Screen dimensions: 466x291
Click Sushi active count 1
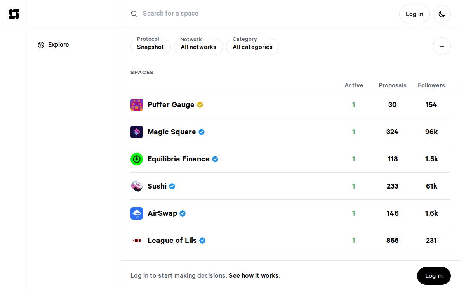[x=353, y=186]
